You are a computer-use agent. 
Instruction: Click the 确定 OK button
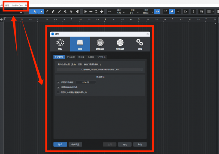pyautogui.click(x=125, y=144)
